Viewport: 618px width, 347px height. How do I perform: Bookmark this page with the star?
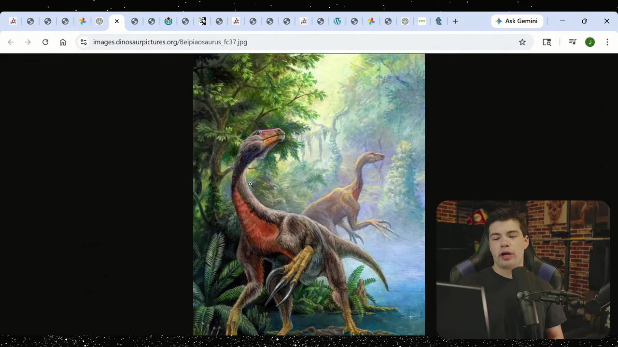(x=522, y=42)
